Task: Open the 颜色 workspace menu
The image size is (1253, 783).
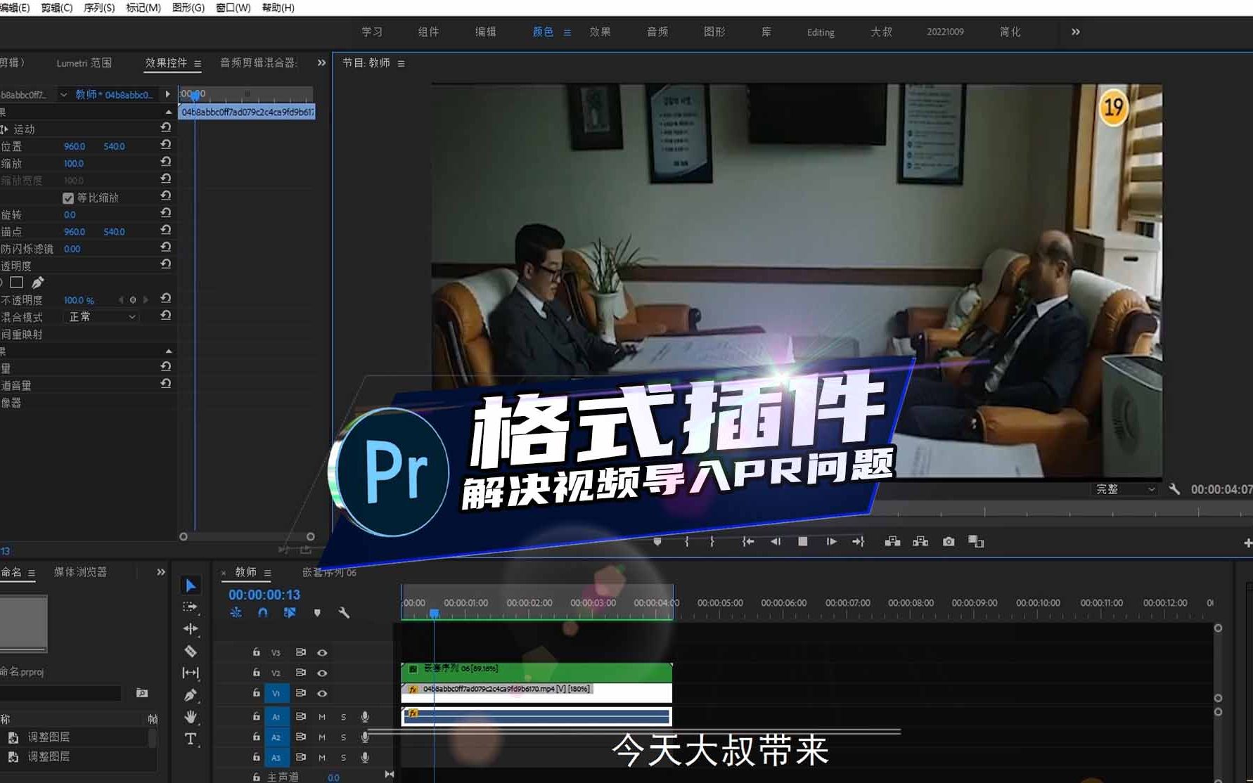Action: 567,32
